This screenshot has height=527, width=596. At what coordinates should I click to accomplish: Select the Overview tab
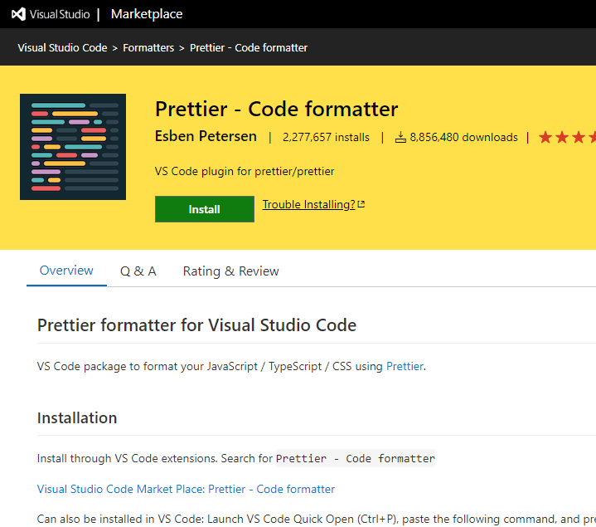[66, 271]
